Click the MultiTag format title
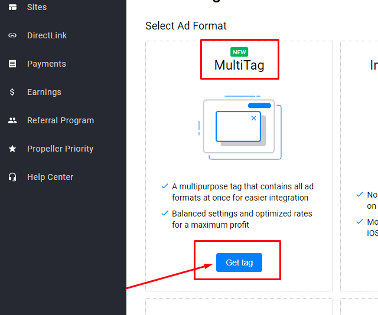This screenshot has width=378, height=315. (x=239, y=65)
